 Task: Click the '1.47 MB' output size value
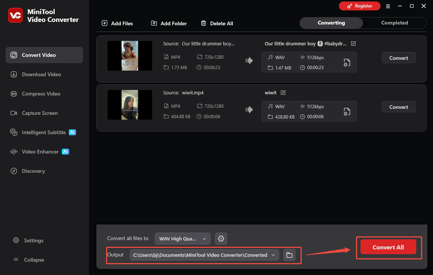283,68
